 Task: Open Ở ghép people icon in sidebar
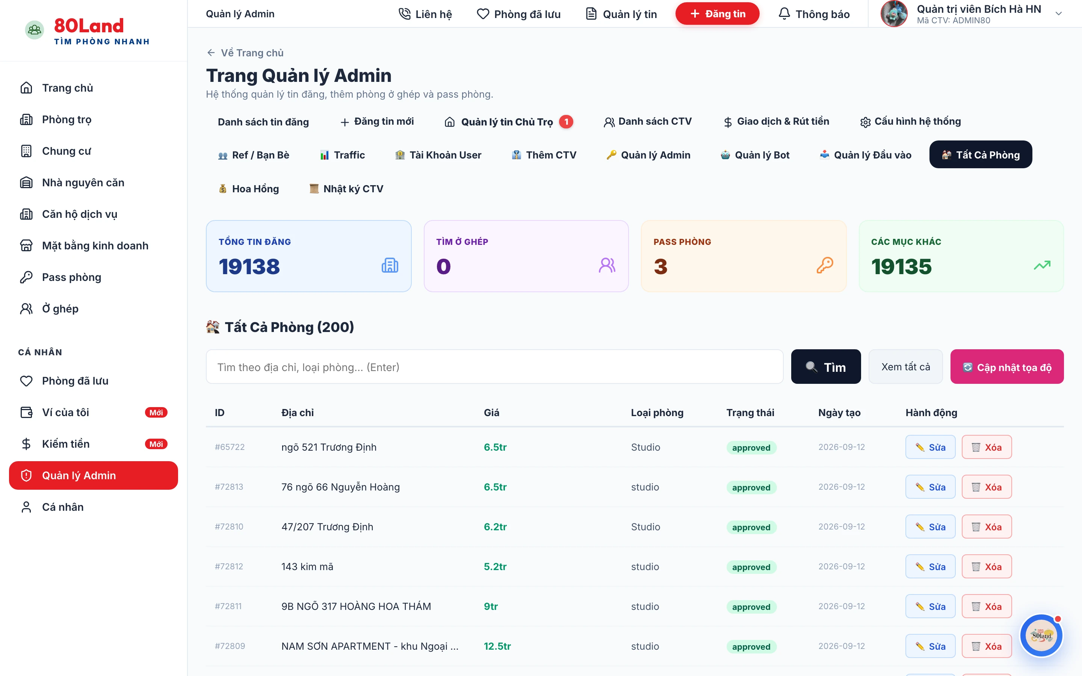[x=26, y=308]
